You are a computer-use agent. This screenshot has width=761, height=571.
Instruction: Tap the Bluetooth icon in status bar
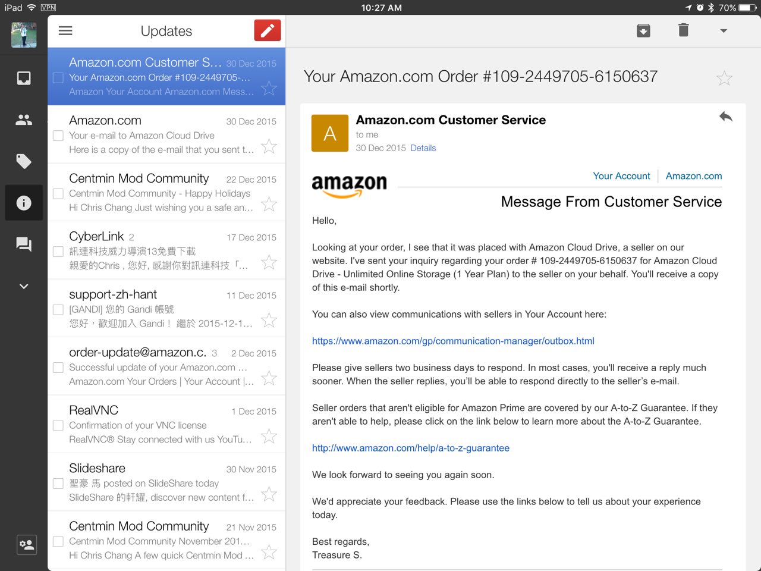(x=710, y=8)
